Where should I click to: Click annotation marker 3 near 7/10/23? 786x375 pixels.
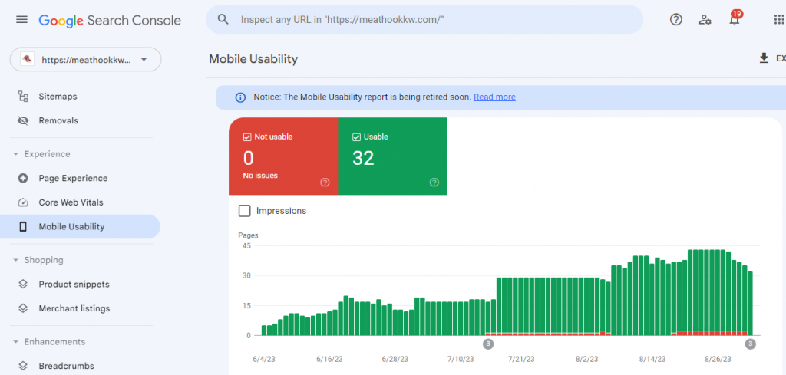(x=487, y=344)
